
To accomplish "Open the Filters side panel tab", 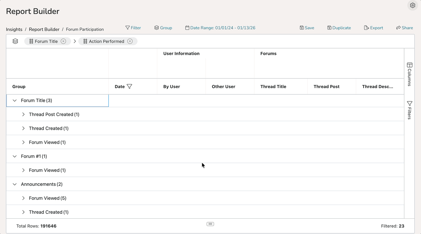I will pyautogui.click(x=409, y=110).
